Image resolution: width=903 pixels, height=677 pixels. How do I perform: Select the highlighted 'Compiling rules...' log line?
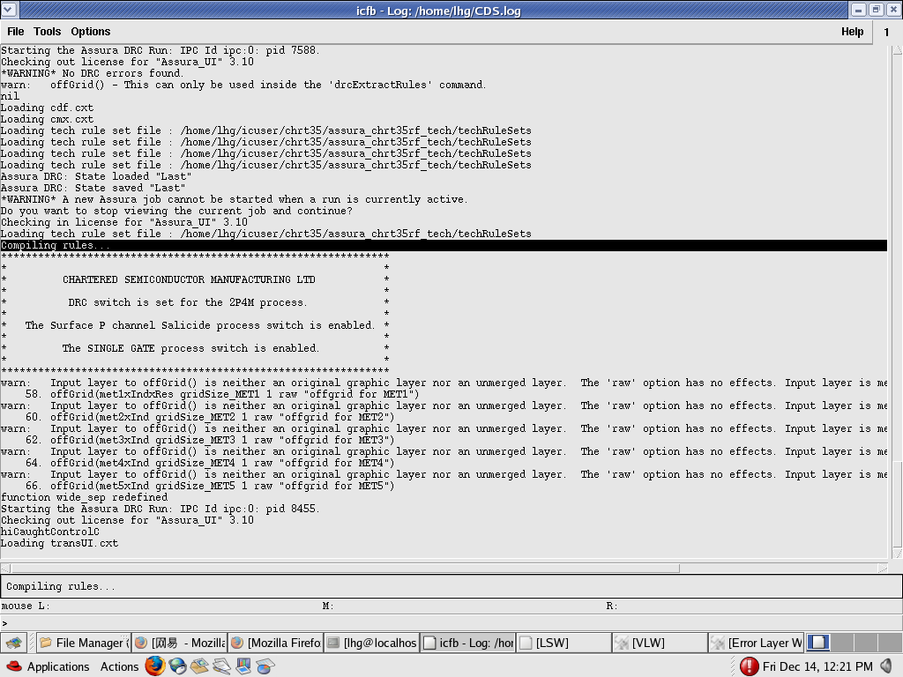[x=444, y=245]
